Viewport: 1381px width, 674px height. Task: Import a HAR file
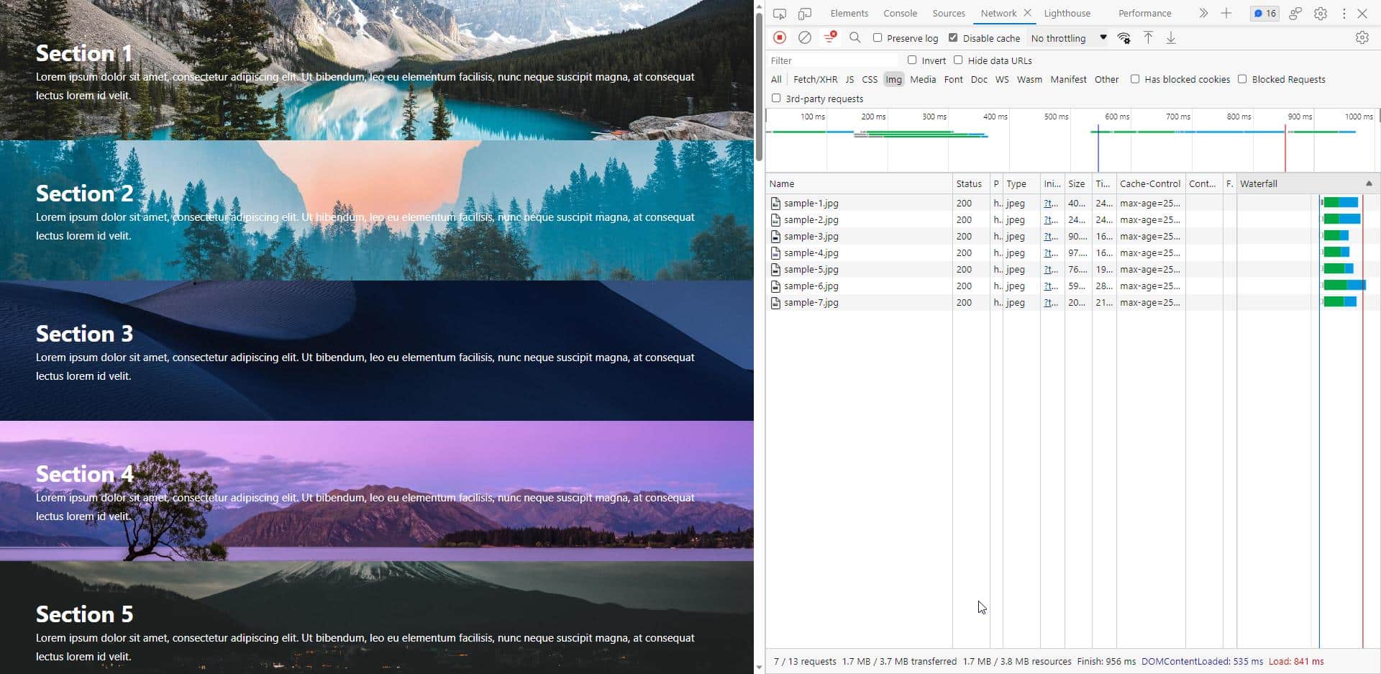(x=1148, y=37)
